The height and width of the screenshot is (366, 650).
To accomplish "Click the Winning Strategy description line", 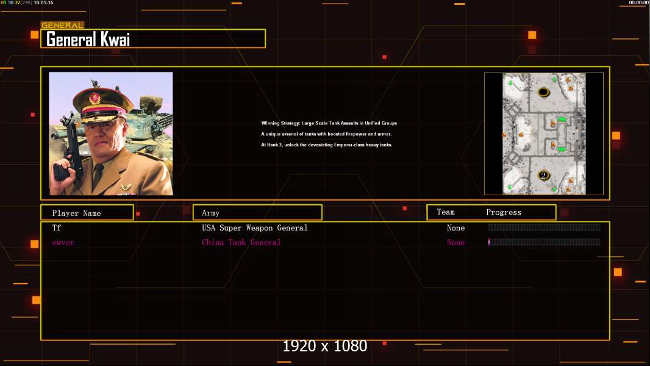I will (329, 123).
